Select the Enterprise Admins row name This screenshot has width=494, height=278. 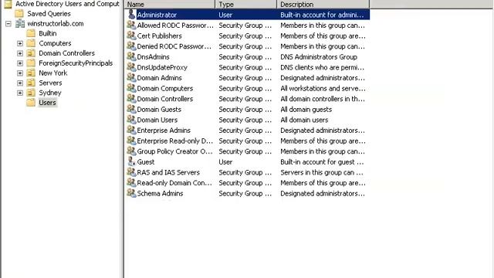click(164, 131)
